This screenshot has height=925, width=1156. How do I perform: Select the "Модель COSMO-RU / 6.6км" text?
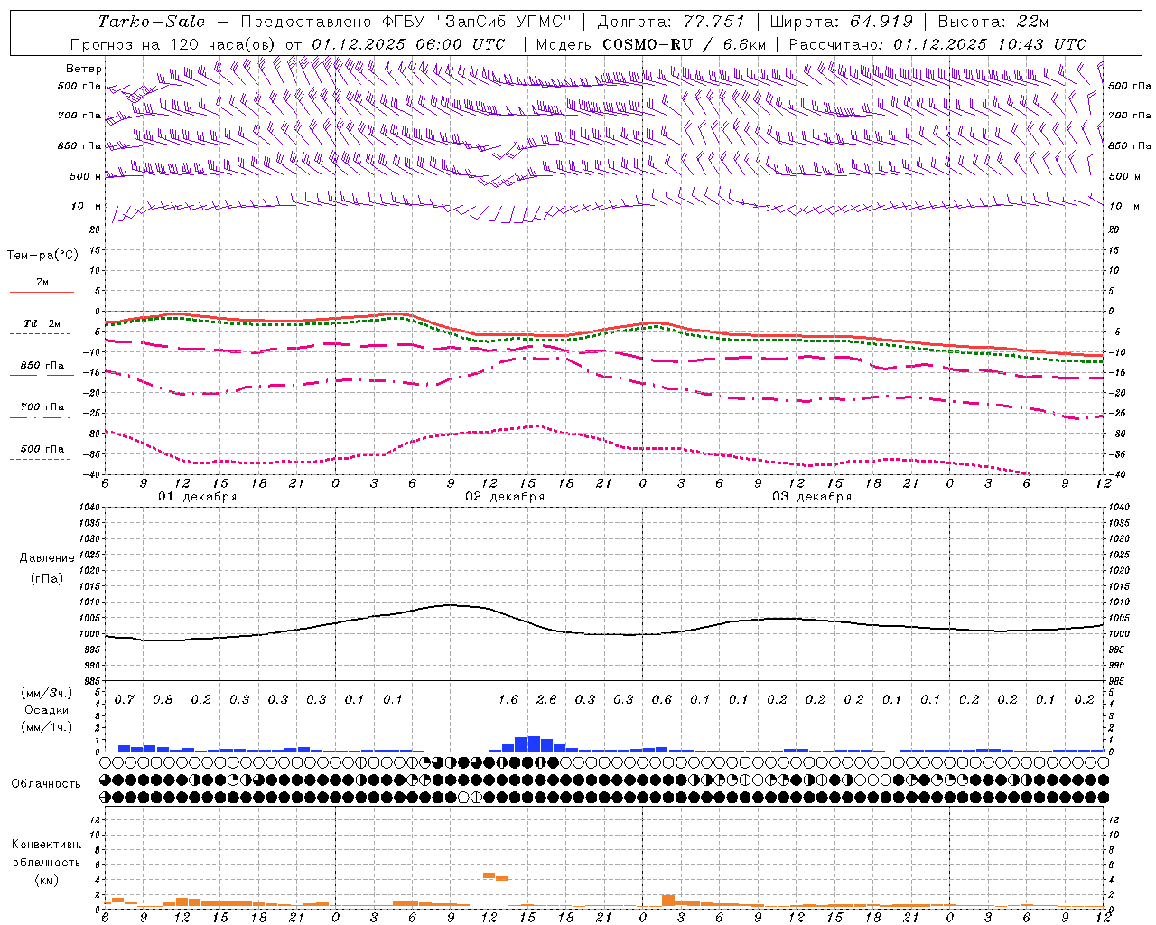coord(650,44)
